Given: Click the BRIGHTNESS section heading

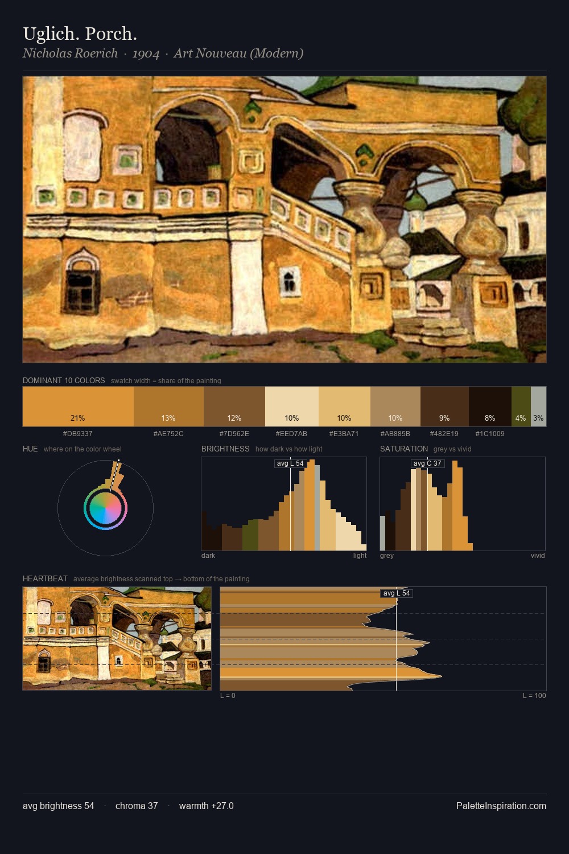Looking at the screenshot, I should coord(225,449).
